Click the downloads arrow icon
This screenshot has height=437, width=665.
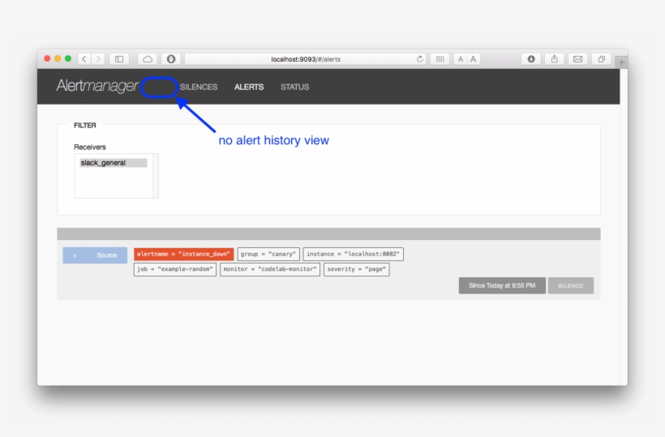coord(531,59)
